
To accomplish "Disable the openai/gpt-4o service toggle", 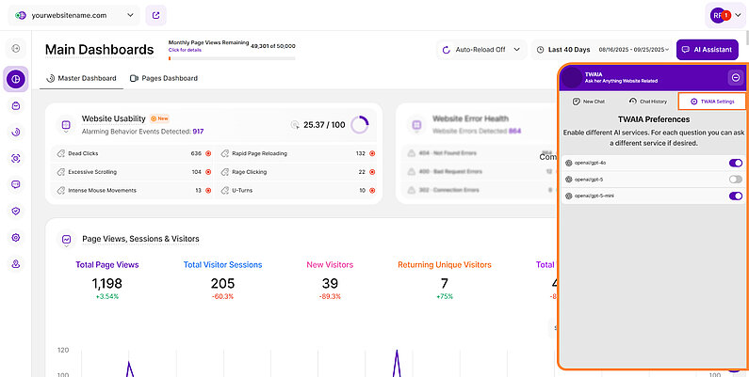I will click(x=735, y=163).
